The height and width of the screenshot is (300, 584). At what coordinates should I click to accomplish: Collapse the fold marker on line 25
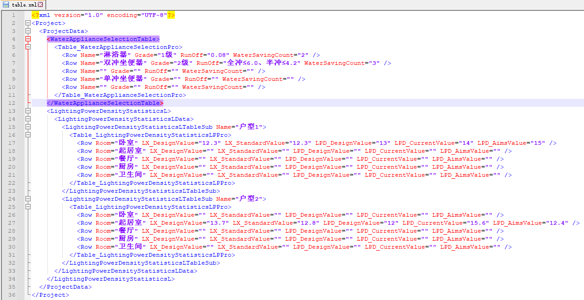(28, 207)
